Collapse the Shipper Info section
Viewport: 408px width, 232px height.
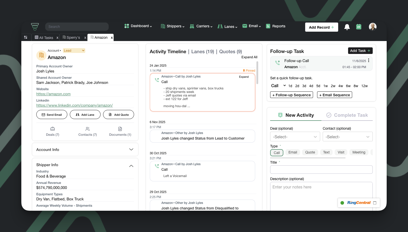tap(131, 166)
